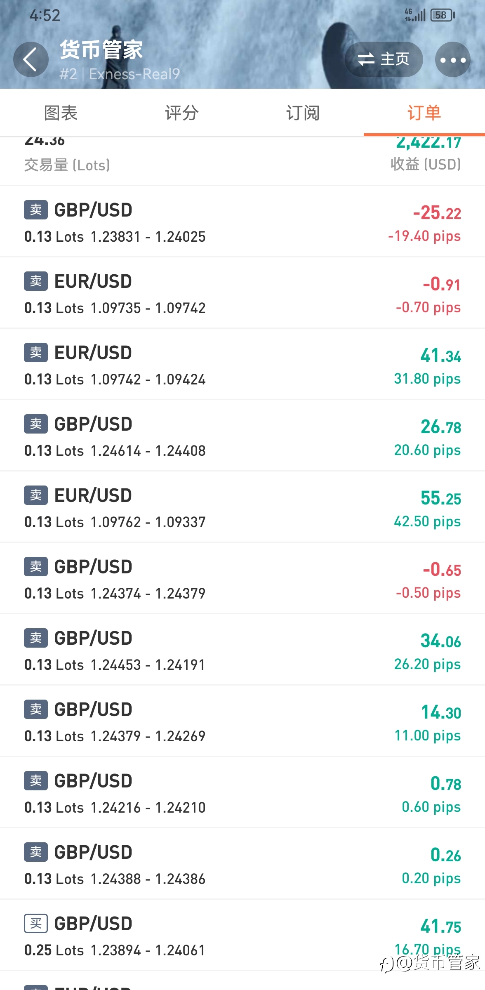Switch to the 评分 tab
Screen dimensions: 485x990
(x=182, y=113)
